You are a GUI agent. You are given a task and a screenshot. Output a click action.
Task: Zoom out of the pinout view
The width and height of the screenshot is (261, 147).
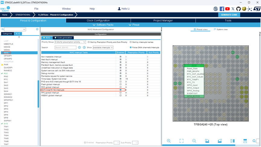[x=194, y=141]
